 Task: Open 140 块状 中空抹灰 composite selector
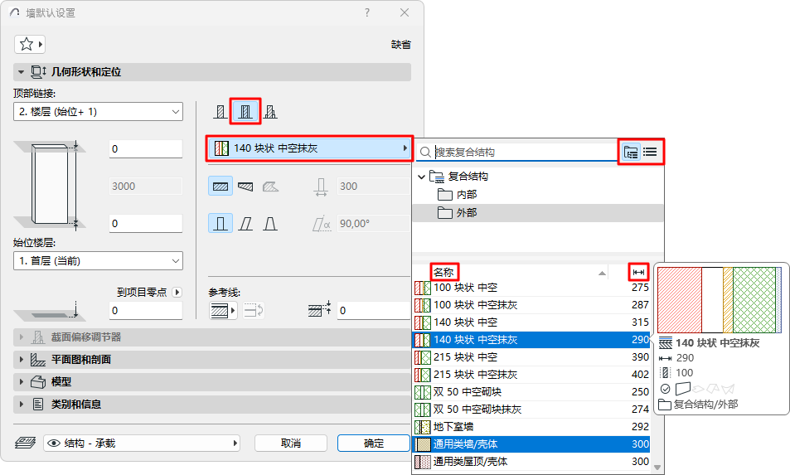(310, 148)
